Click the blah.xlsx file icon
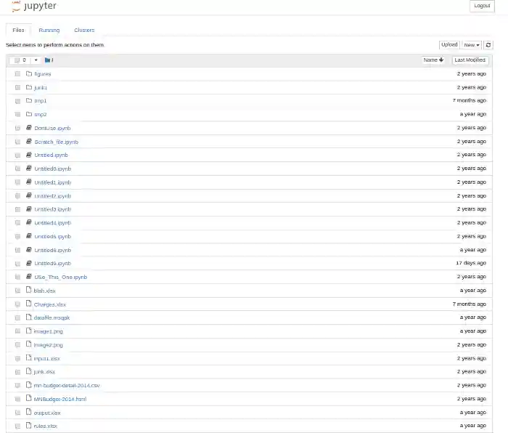Viewport: 508px width, 433px height. pos(28,290)
